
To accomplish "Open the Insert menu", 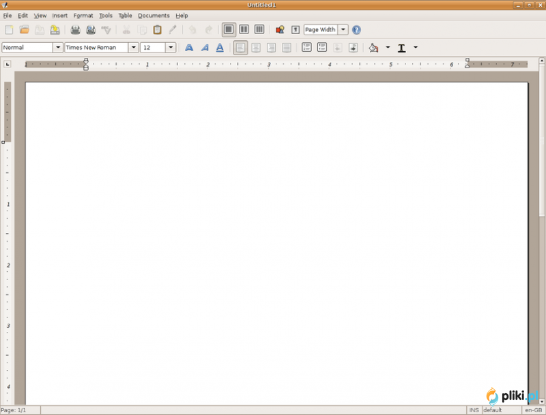I will click(60, 16).
